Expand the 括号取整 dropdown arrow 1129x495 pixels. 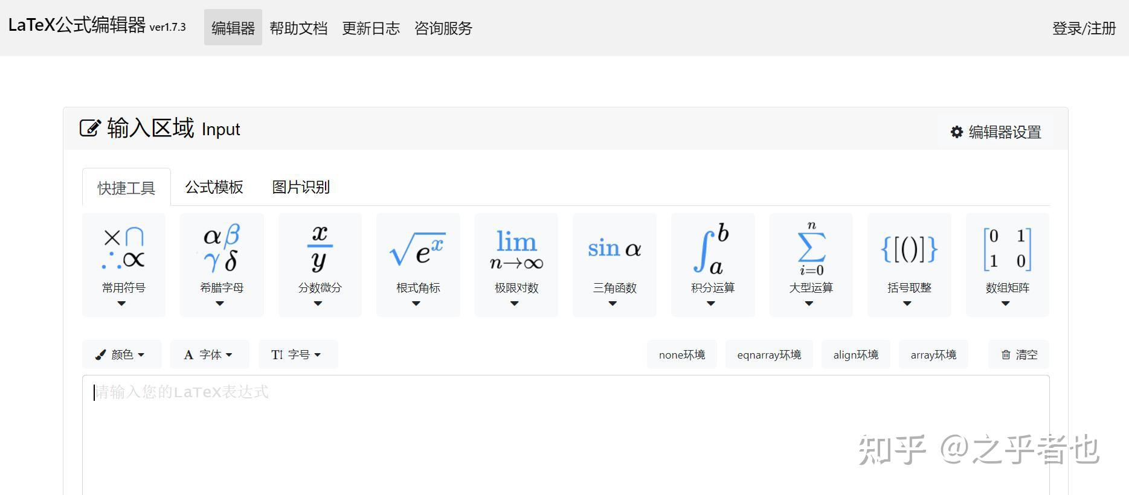coord(907,304)
